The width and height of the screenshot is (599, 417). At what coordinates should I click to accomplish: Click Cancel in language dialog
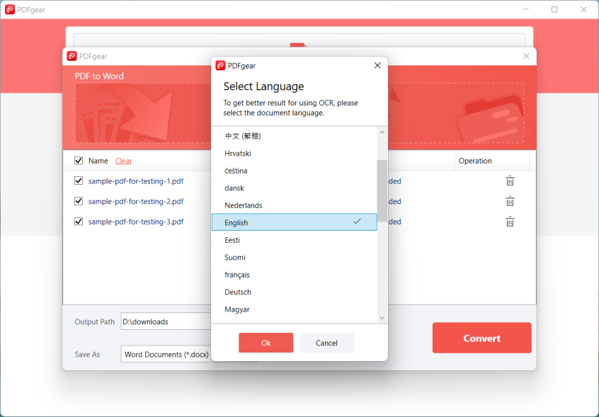326,343
